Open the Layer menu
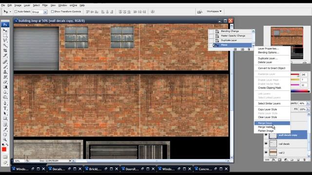 coord(27,5)
